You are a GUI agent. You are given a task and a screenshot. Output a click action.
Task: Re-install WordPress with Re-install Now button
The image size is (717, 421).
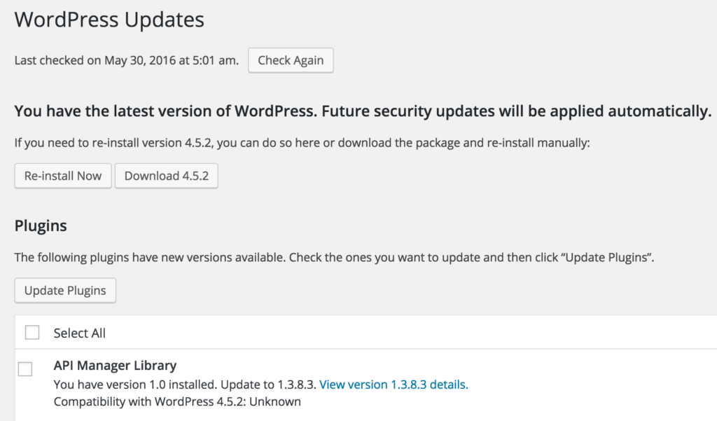click(x=63, y=176)
